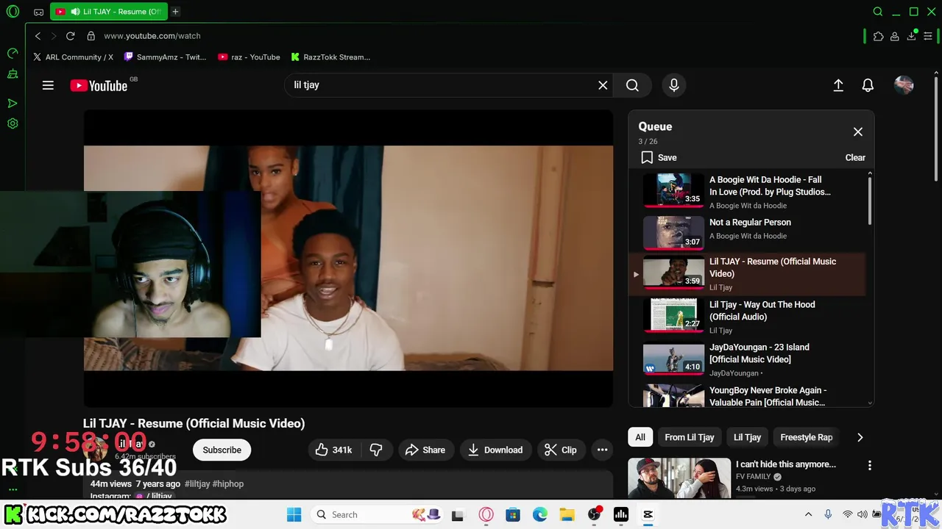
Task: Clear the YouTube search text
Action: (603, 85)
